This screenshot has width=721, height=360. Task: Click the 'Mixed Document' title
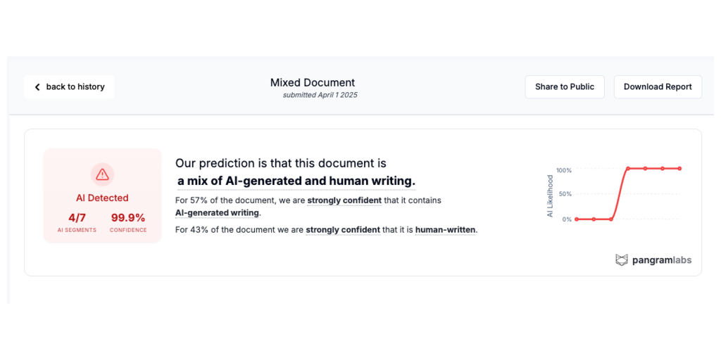pyautogui.click(x=313, y=83)
